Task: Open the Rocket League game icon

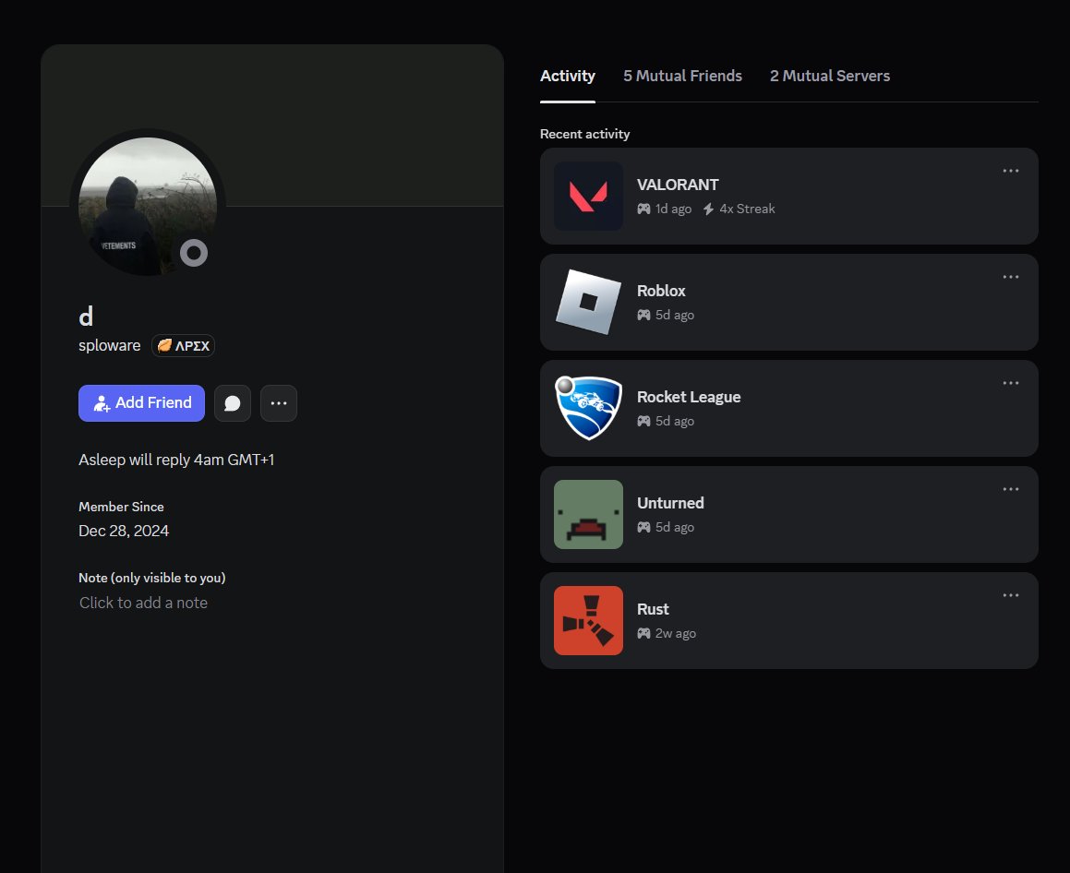Action: pyautogui.click(x=588, y=408)
